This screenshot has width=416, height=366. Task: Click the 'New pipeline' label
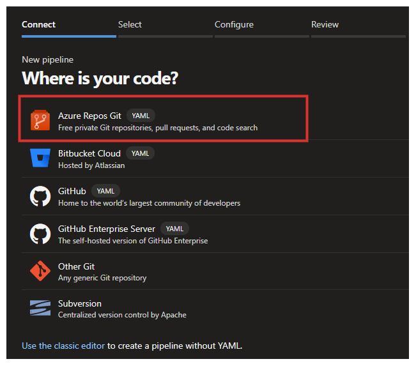coord(48,59)
